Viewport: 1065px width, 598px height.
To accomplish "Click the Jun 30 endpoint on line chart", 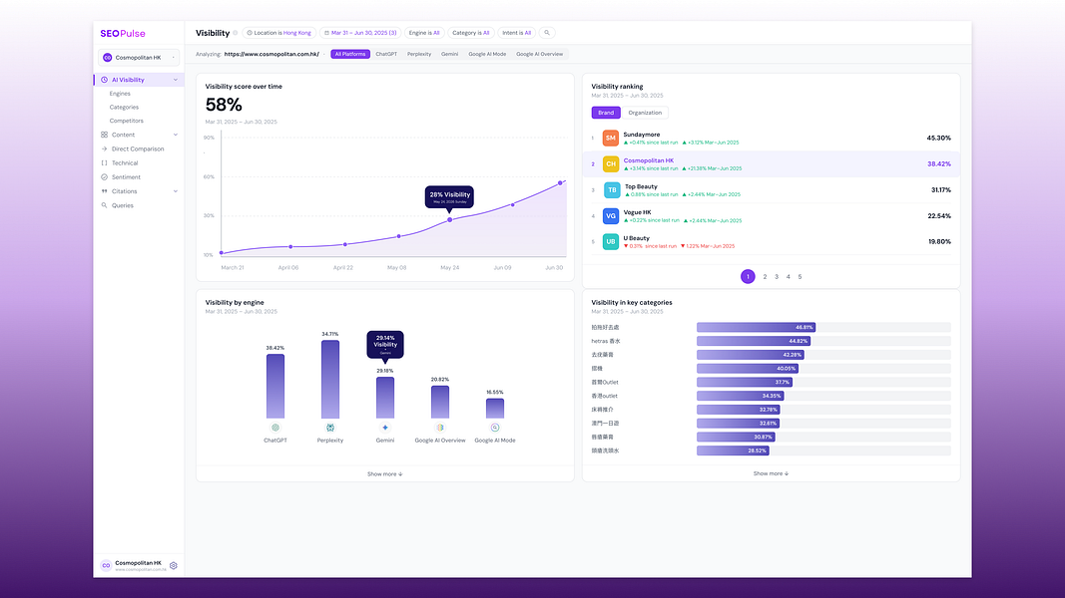I will tap(560, 183).
